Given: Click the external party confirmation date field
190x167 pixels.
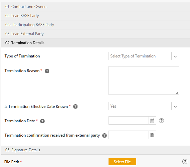Looking at the screenshot, I should tap(129, 135).
